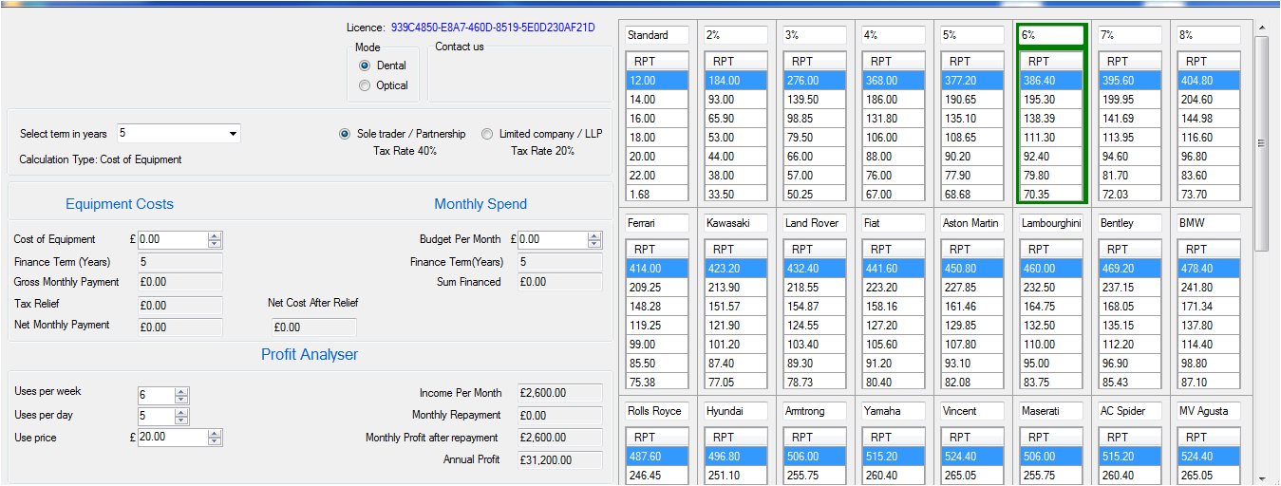
Task: Click the Ferrari name field
Action: pos(657,223)
